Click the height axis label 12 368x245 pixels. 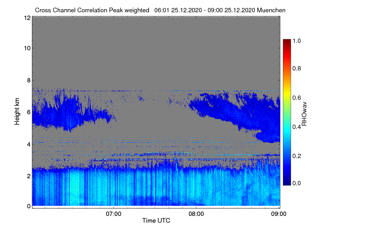point(27,18)
